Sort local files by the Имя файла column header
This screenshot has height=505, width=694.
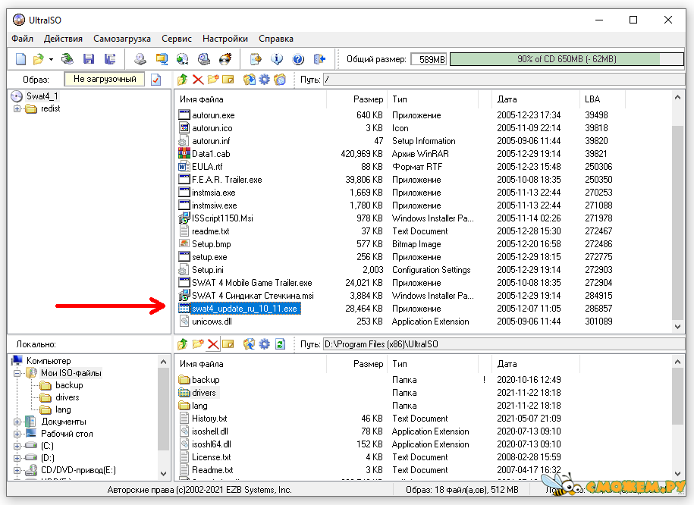pos(250,364)
